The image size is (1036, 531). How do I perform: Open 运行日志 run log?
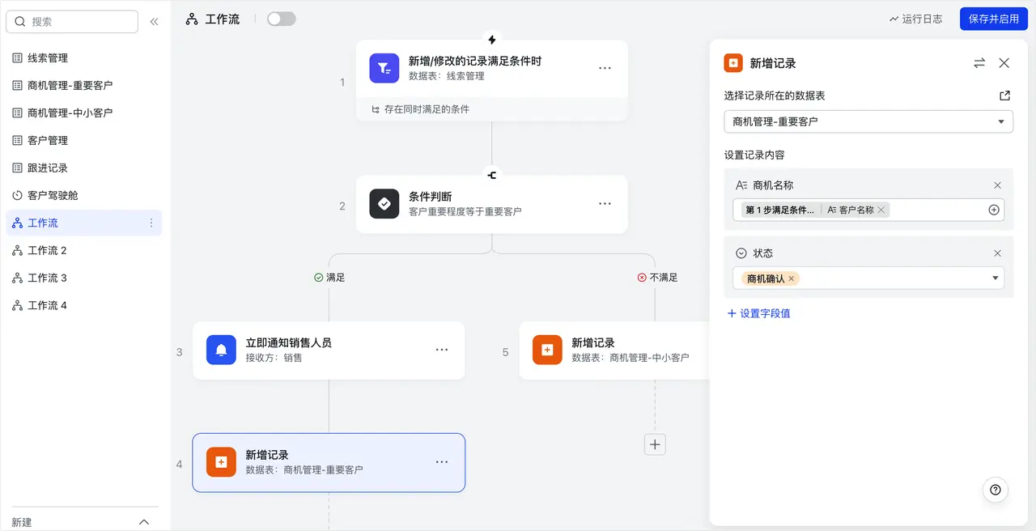[915, 19]
